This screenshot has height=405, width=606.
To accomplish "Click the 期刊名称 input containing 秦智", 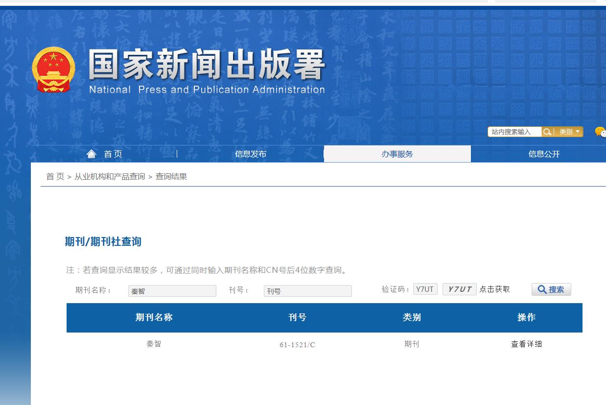I will [172, 290].
